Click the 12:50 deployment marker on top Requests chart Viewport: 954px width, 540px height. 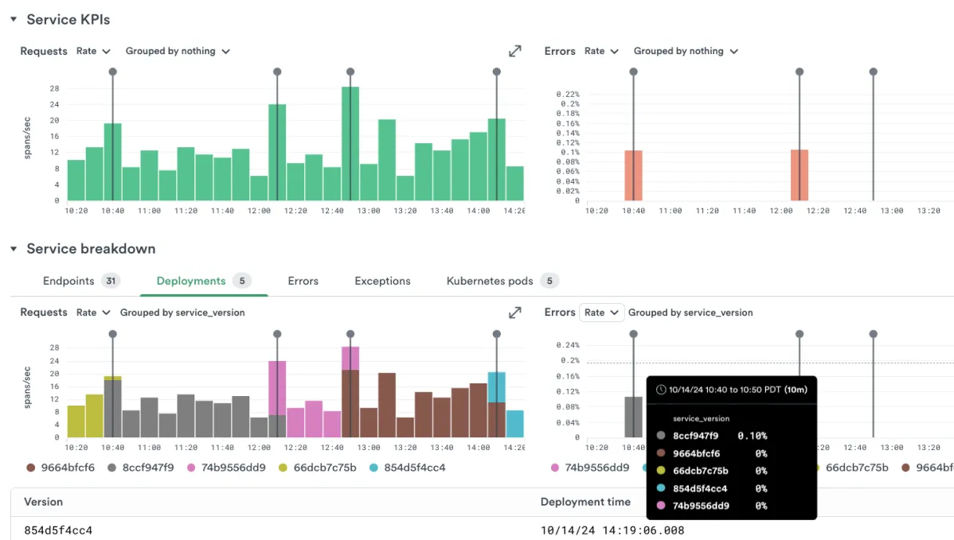(350, 72)
